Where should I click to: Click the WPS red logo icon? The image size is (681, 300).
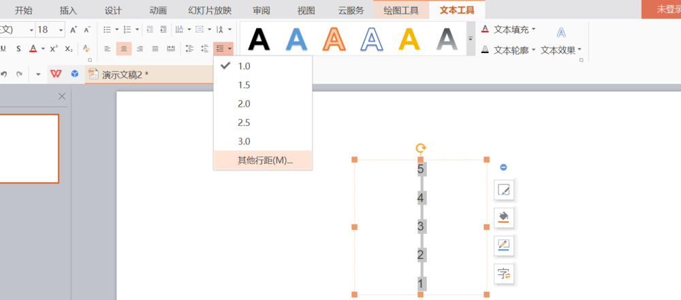pos(56,73)
